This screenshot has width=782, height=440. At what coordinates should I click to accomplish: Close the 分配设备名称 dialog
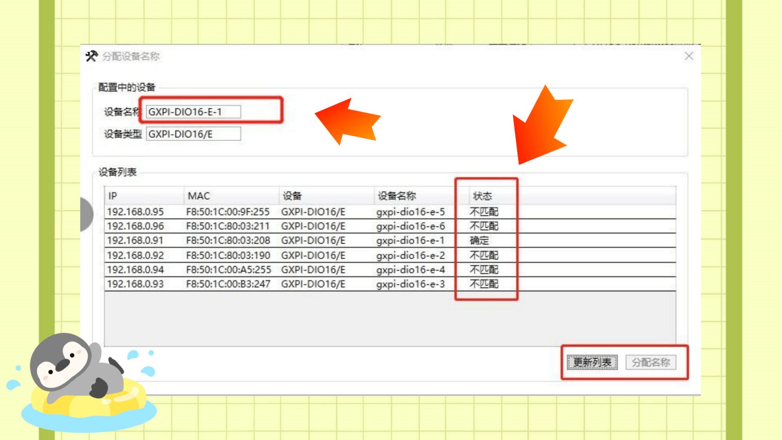[689, 56]
